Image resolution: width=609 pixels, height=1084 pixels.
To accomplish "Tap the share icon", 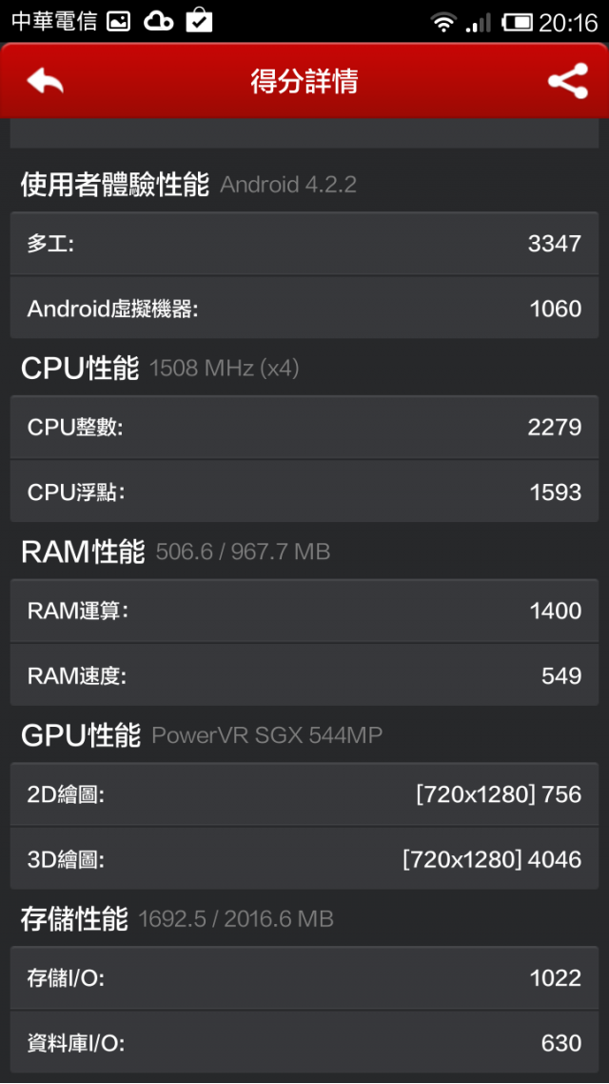I will (x=567, y=81).
